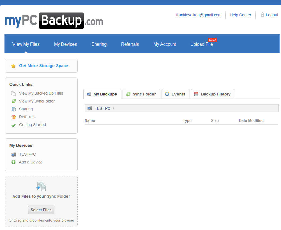The image size is (281, 230).
Task: Click the gift icon beside Referrals
Action: [x=13, y=117]
